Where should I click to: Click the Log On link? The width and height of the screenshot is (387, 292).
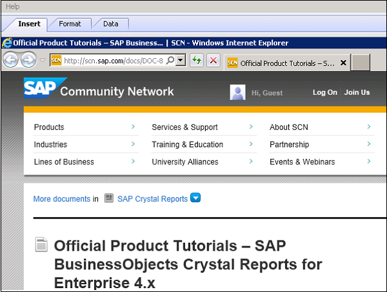click(x=324, y=92)
